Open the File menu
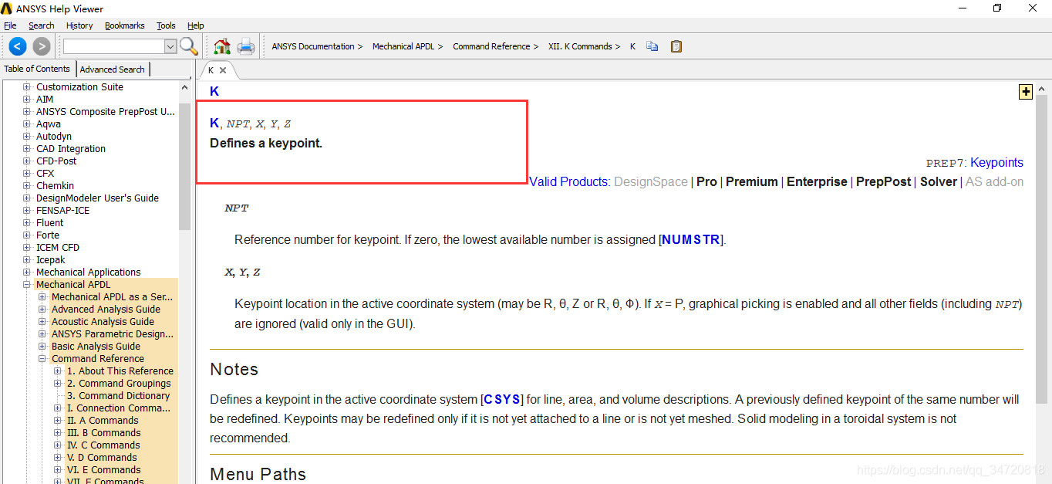1052x484 pixels. coord(10,25)
